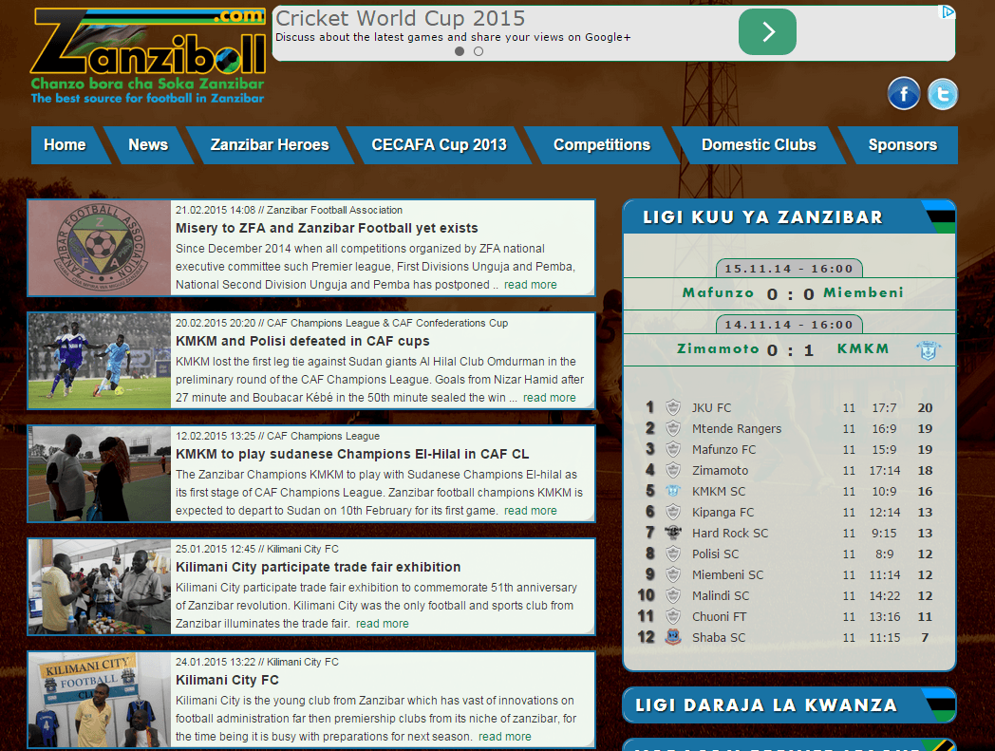Click the ZFA logo article thumbnail
The height and width of the screenshot is (751, 995).
tap(100, 248)
